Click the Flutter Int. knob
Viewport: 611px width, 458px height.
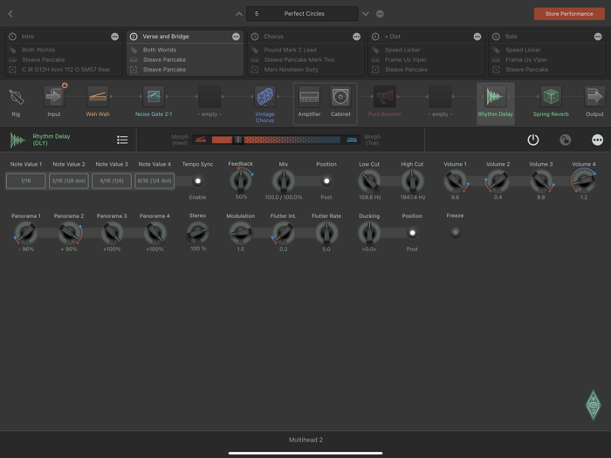click(284, 233)
